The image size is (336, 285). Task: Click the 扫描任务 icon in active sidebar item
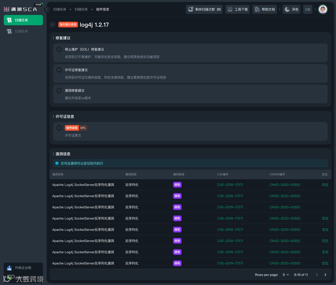pos(9,20)
